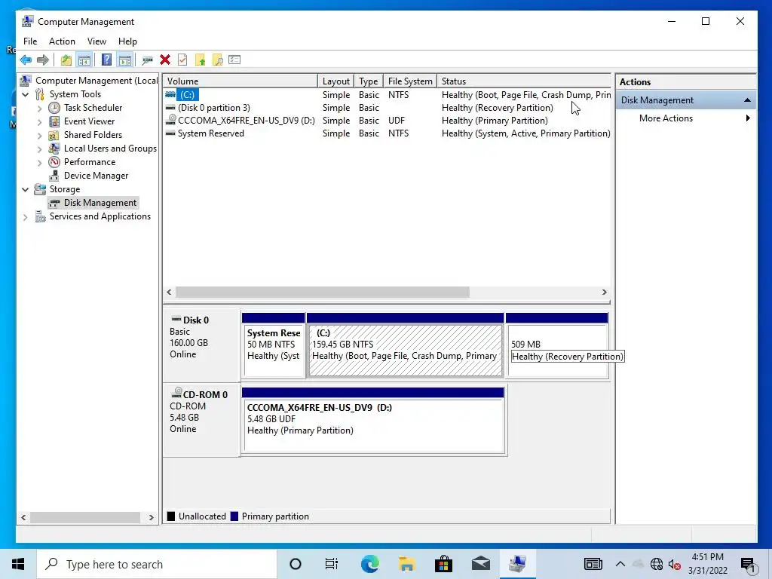Select the 509 MB recovery partition block
The image size is (772, 579).
[x=557, y=345]
